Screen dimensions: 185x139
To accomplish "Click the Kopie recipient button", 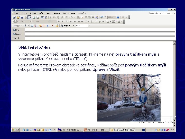I will pyautogui.click(x=17, y=34).
